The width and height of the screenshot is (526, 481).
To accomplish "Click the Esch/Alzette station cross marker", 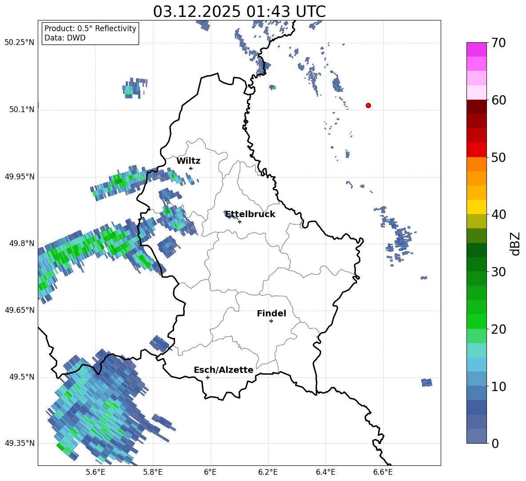I will click(x=207, y=377).
